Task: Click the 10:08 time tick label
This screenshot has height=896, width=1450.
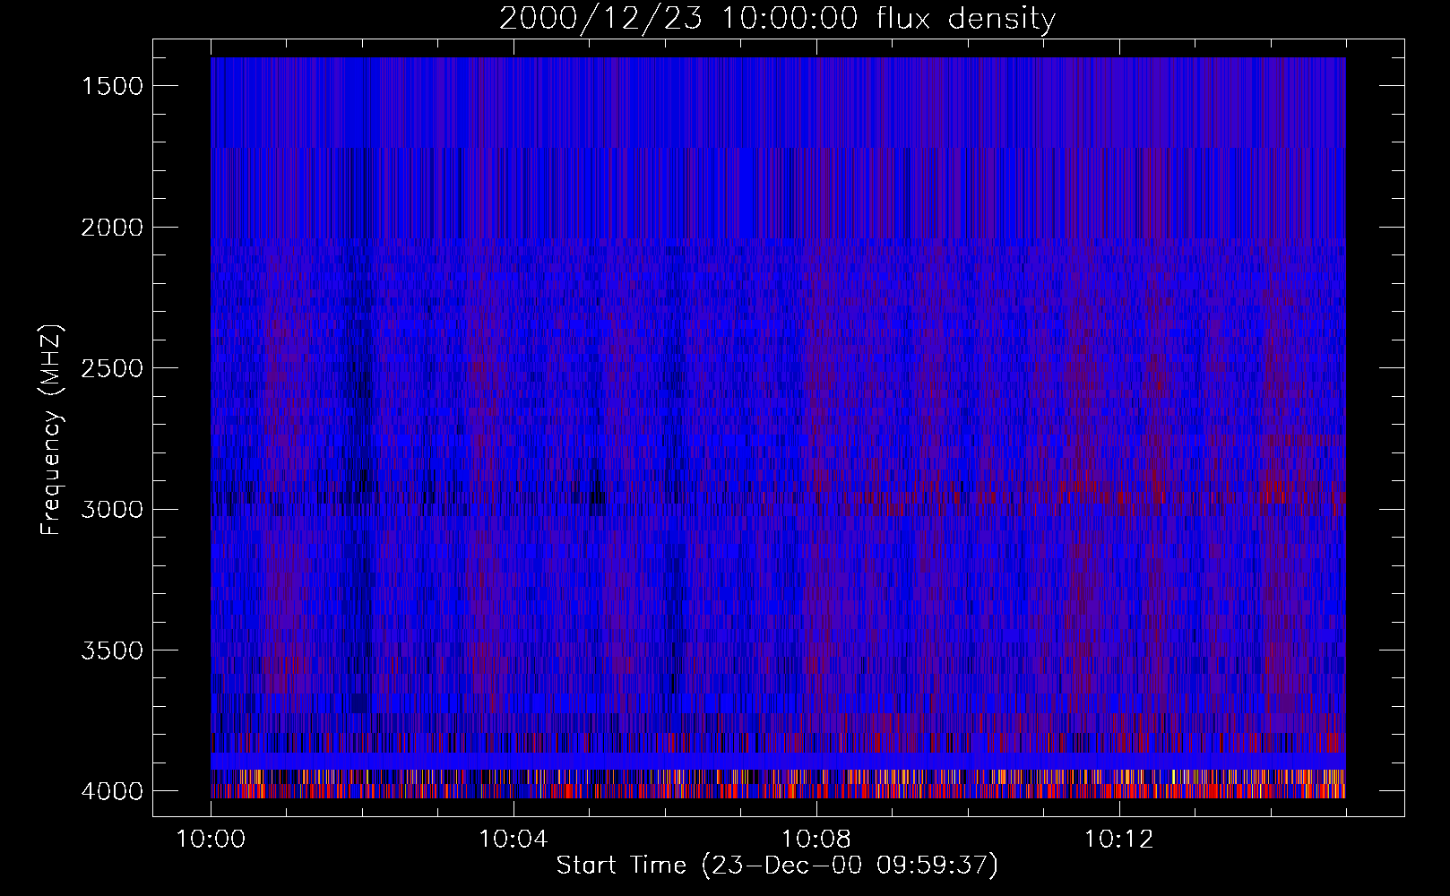Action: tap(816, 840)
